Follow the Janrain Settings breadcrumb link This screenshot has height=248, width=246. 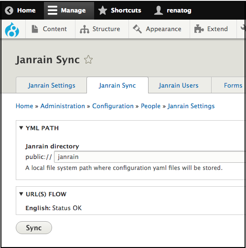pos(191,106)
